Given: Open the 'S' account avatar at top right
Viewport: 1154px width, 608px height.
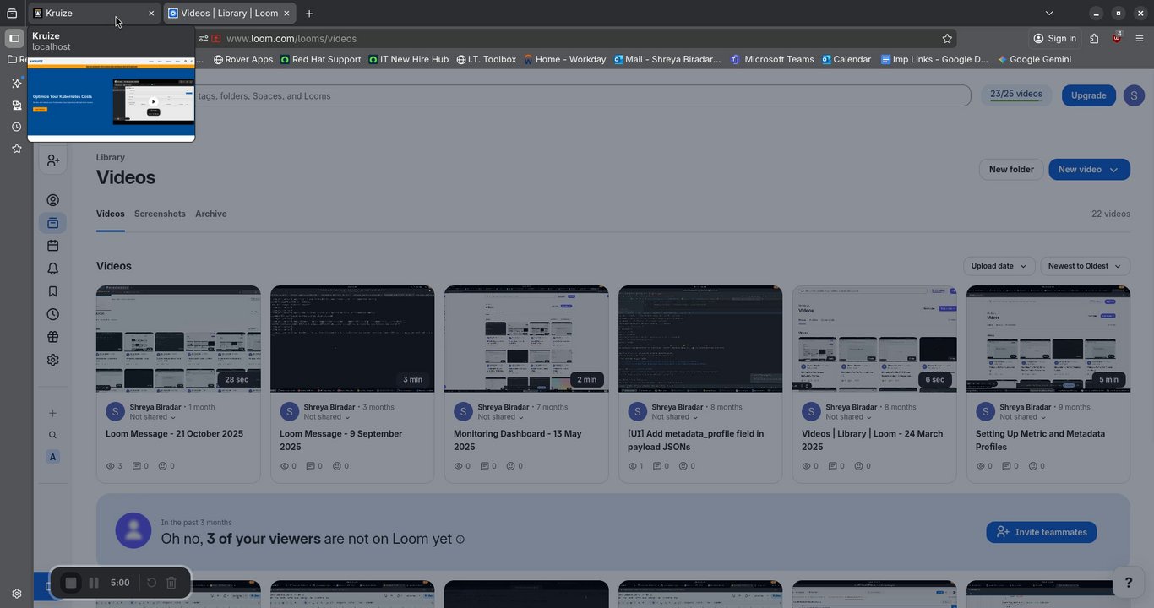Looking at the screenshot, I should (1134, 95).
